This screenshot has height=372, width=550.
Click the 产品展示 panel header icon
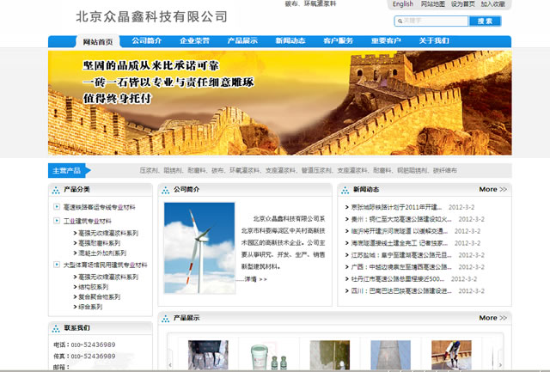[x=167, y=318]
